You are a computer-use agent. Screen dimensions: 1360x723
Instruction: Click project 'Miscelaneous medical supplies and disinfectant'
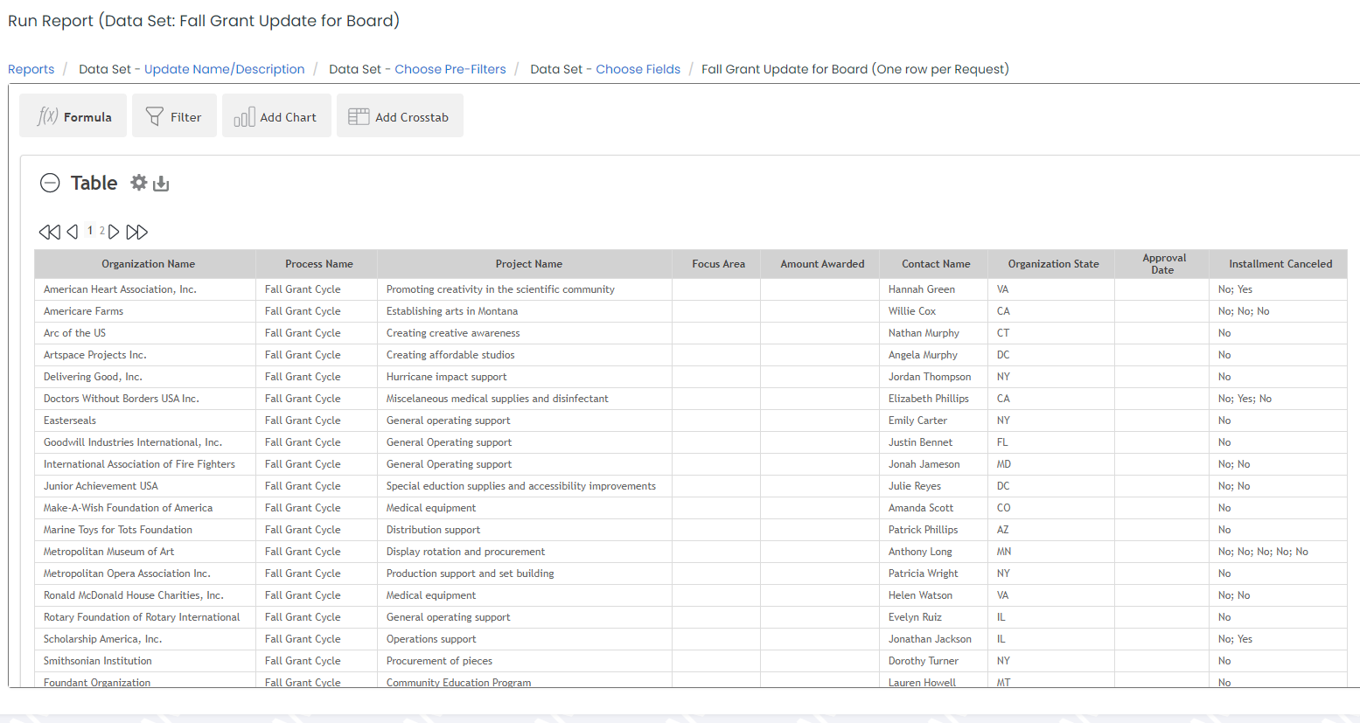(498, 399)
